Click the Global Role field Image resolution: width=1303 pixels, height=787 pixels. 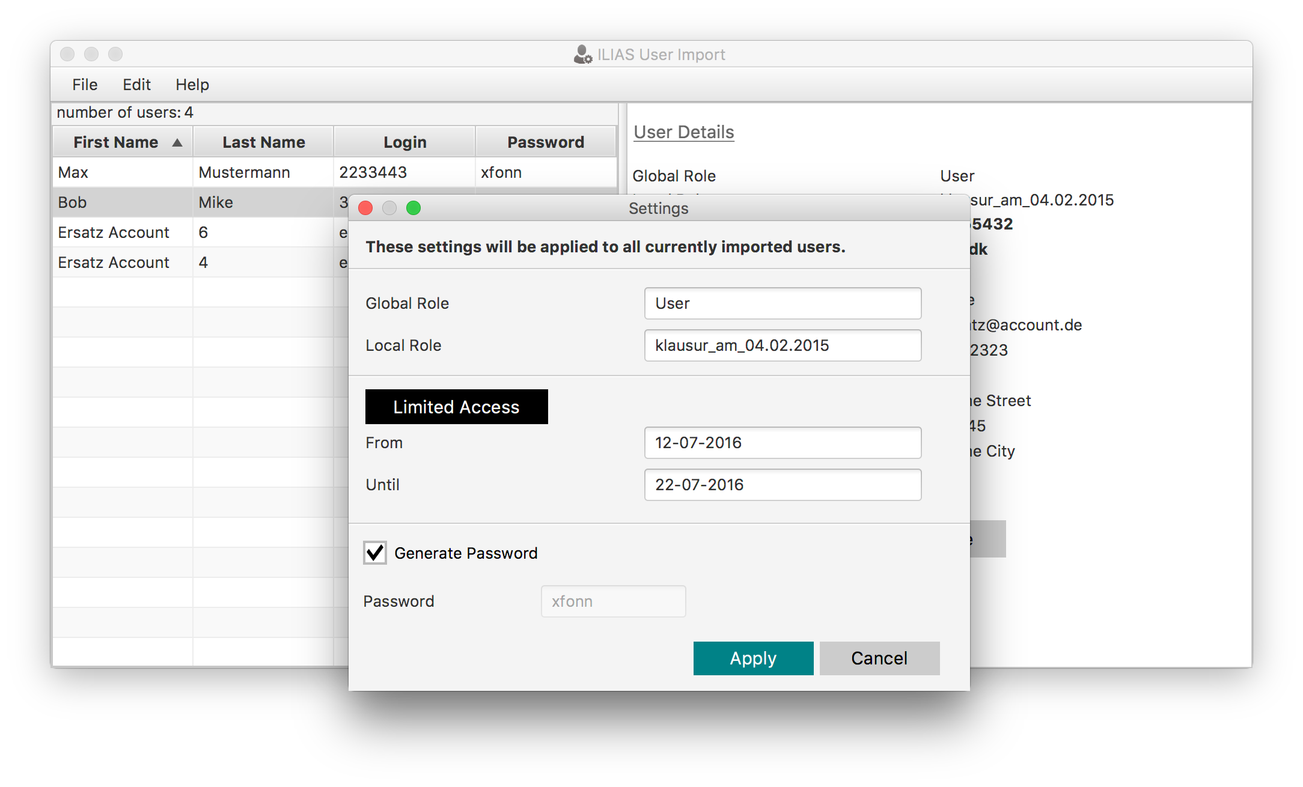pos(783,303)
